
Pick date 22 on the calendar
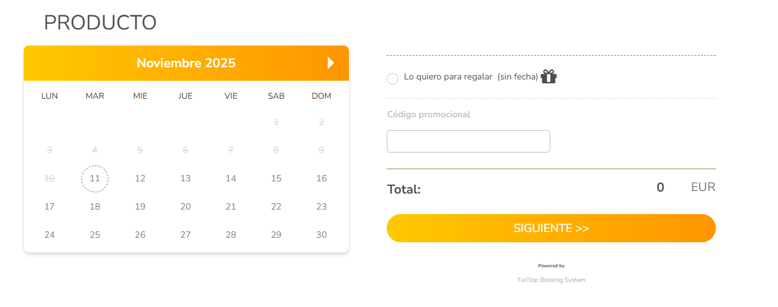[x=276, y=206]
